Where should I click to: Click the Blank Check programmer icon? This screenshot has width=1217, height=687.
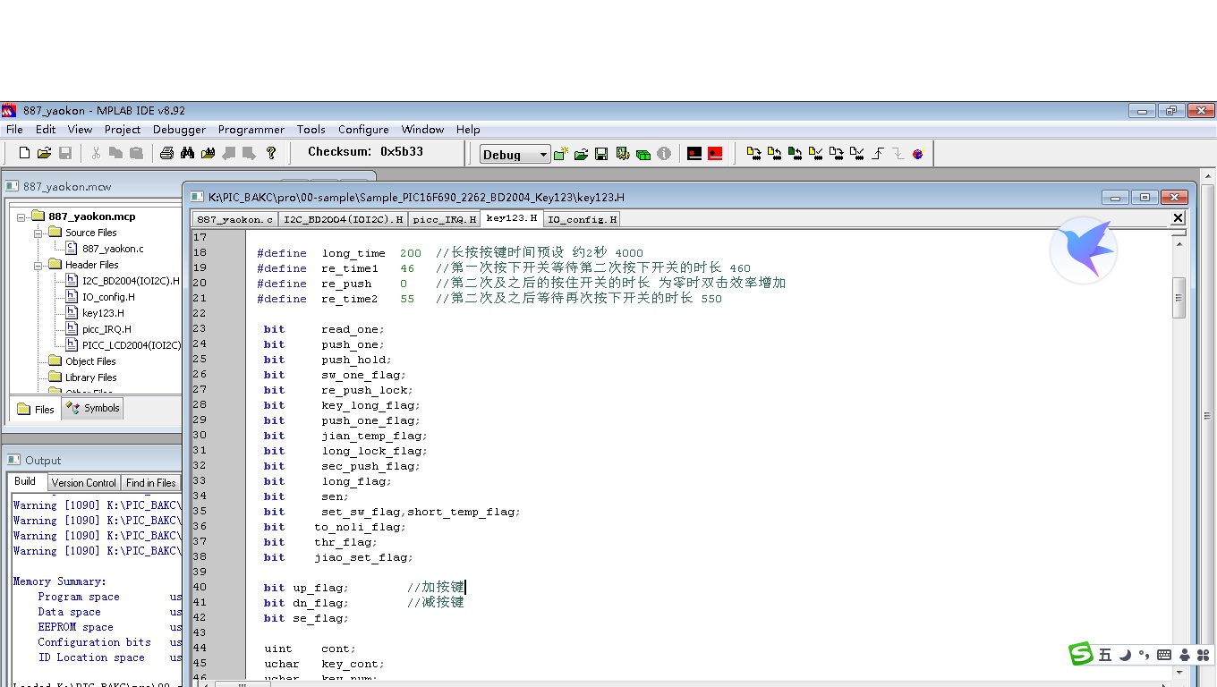[x=857, y=154]
